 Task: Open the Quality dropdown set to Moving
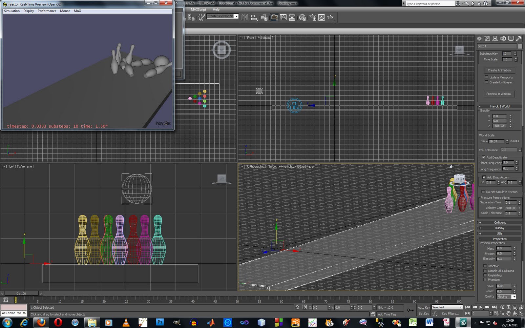(x=506, y=297)
